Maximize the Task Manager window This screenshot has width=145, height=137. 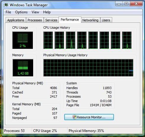coord(126,4)
